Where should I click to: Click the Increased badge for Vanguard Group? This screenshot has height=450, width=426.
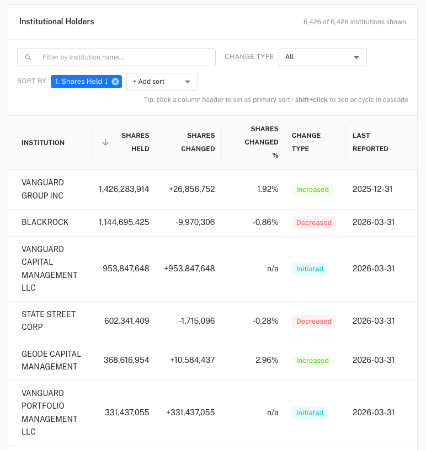point(312,190)
